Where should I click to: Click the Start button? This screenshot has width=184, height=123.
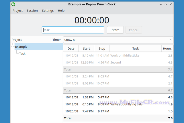(115, 30)
